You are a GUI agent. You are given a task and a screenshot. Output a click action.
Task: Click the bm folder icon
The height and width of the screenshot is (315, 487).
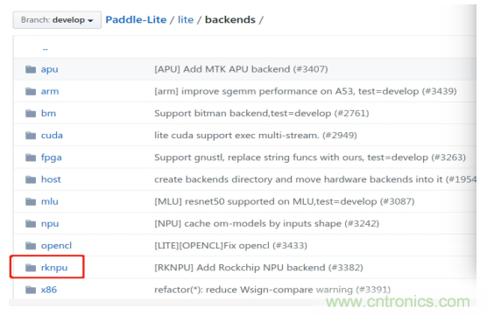[31, 113]
